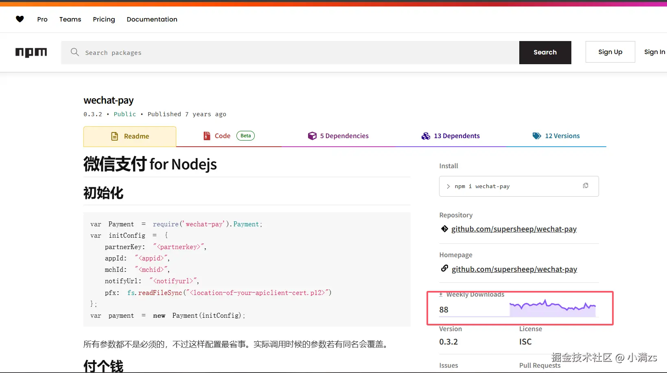Go to the Pricing page
The height and width of the screenshot is (373, 667).
(104, 19)
